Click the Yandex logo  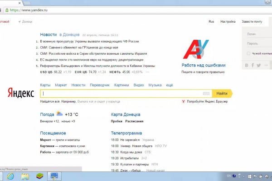pos(21,94)
